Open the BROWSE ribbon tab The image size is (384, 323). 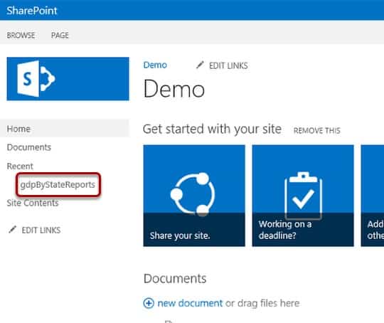[21, 36]
